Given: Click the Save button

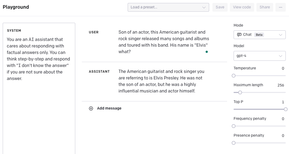Looking at the screenshot, I should click(220, 7).
